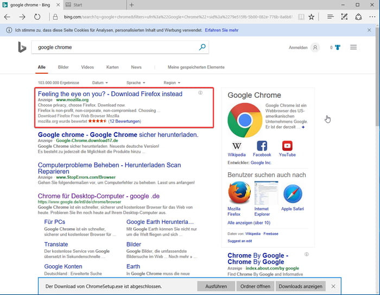The height and width of the screenshot is (295, 380).
Task: Open Feeling the eye on you Firefox ad
Action: (x=110, y=94)
